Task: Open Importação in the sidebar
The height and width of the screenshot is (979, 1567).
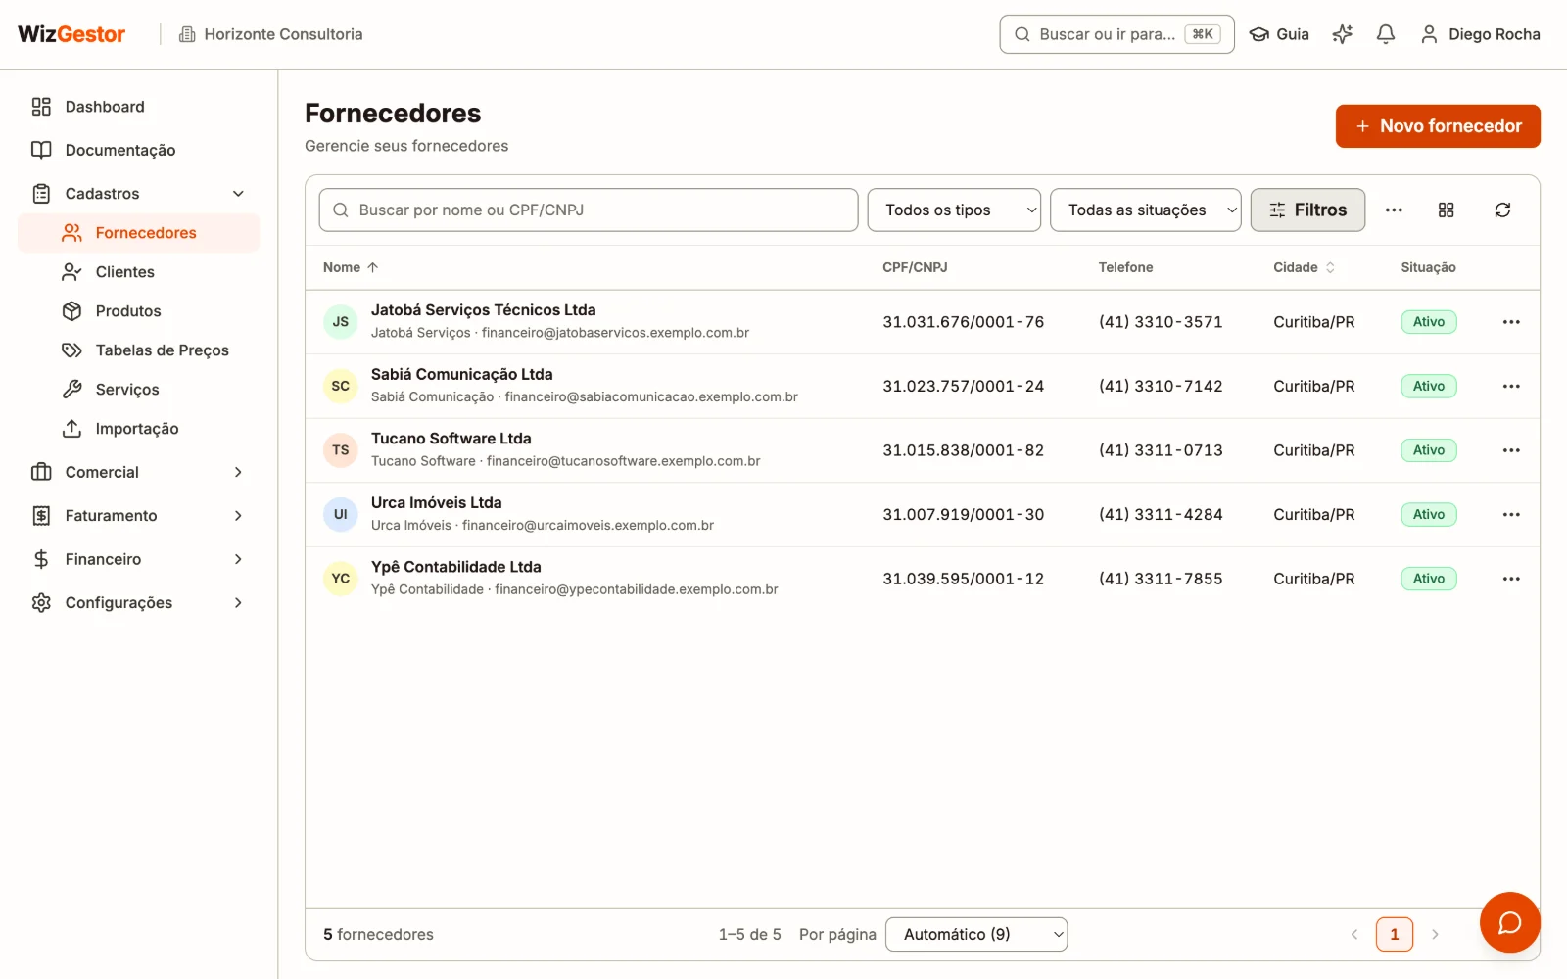Action: [x=138, y=429]
